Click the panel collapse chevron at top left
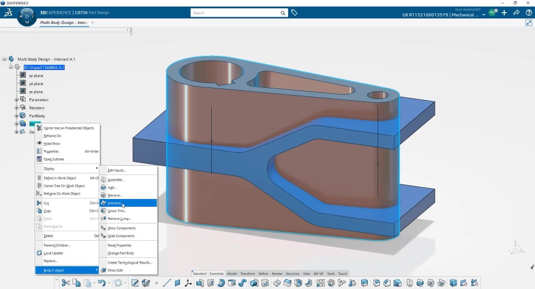The image size is (535, 289). (x=128, y=30)
